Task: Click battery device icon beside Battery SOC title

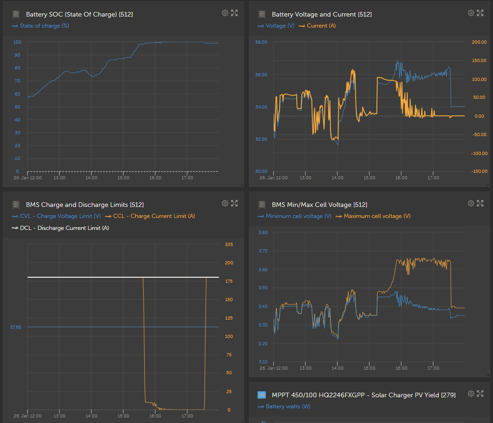Action: tap(16, 14)
